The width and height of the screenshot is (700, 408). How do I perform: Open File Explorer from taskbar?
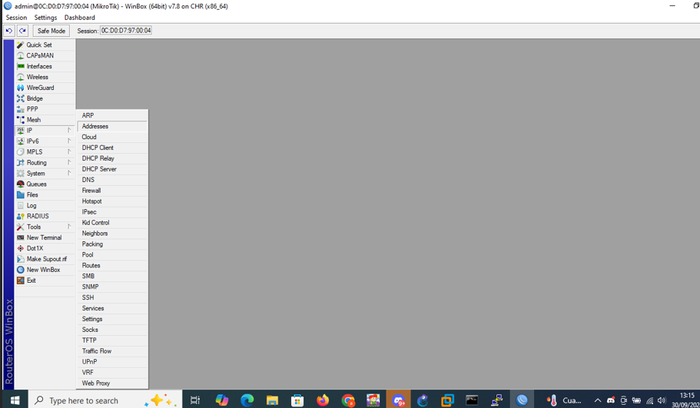(272, 400)
